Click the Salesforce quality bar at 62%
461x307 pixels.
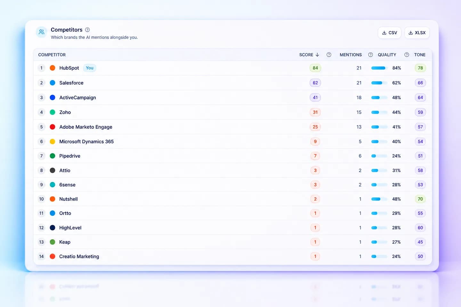379,83
